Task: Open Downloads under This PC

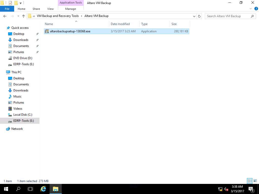Action: tap(21, 90)
